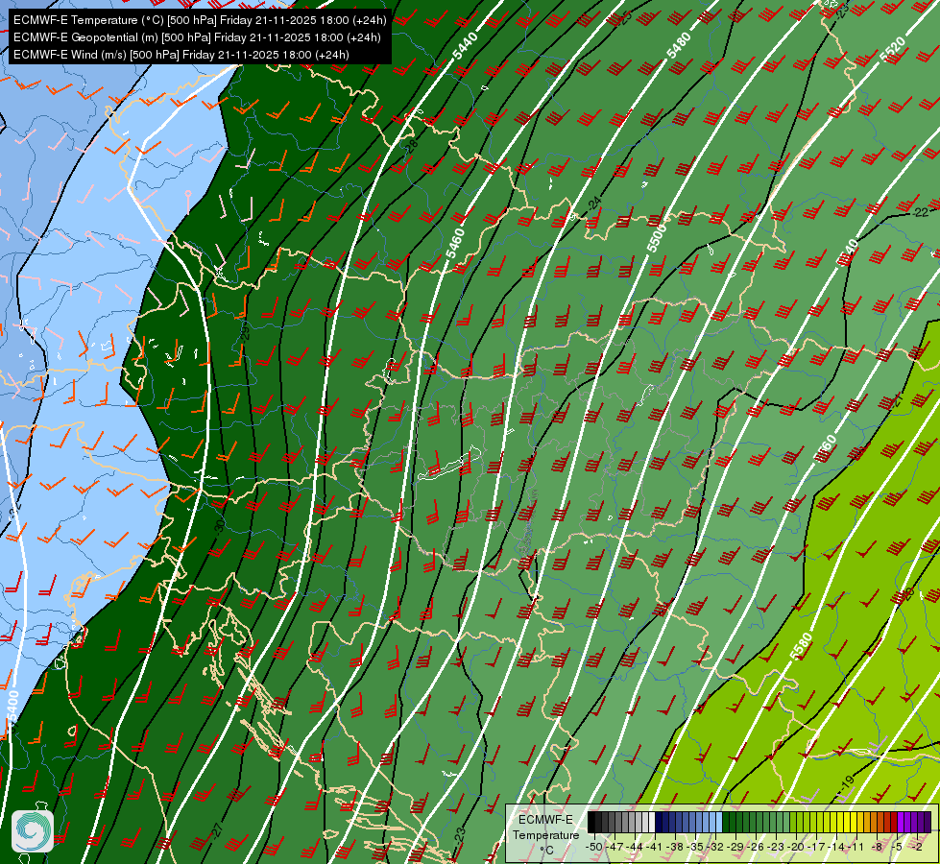Click the ECMWF-E Temperature °C legend title
This screenshot has width=940, height=864.
tap(545, 834)
